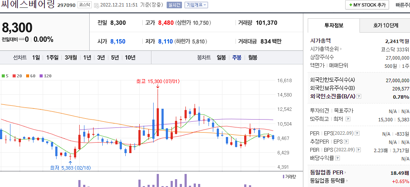This screenshot has width=410, height=187.
Task: Click the 시가 value 8,150
Action: [118, 41]
